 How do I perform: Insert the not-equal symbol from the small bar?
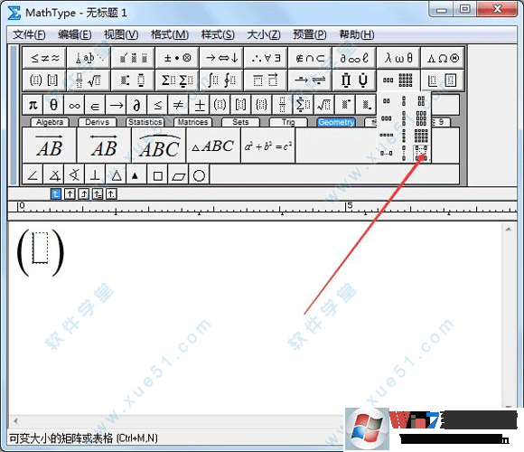coord(179,105)
